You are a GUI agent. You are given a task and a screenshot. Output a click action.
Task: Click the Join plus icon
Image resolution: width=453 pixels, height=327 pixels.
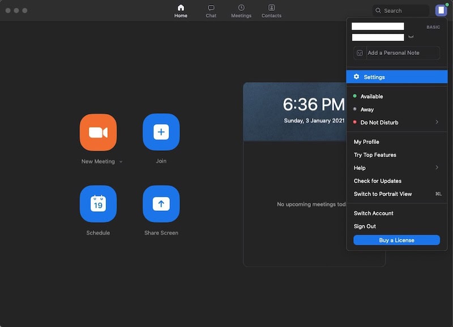click(161, 132)
